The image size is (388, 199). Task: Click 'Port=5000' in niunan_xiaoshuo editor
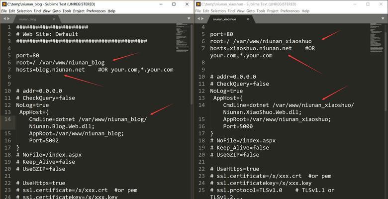(x=238, y=126)
